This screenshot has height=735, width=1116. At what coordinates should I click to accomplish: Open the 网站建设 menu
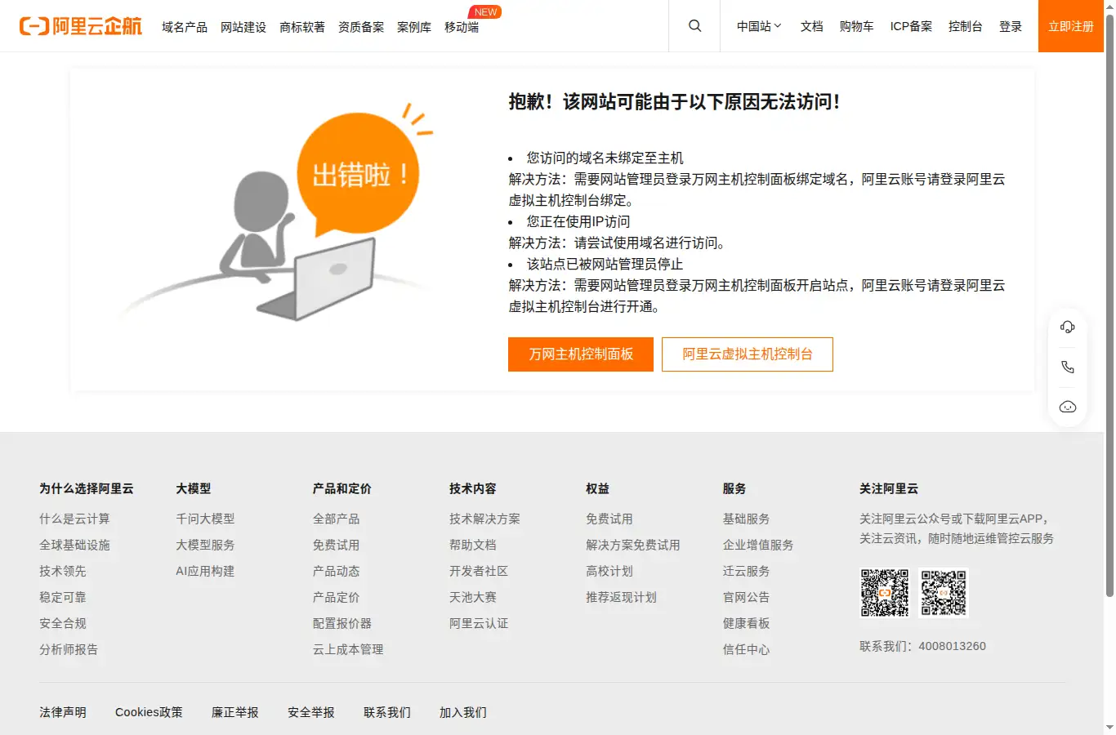(x=243, y=27)
